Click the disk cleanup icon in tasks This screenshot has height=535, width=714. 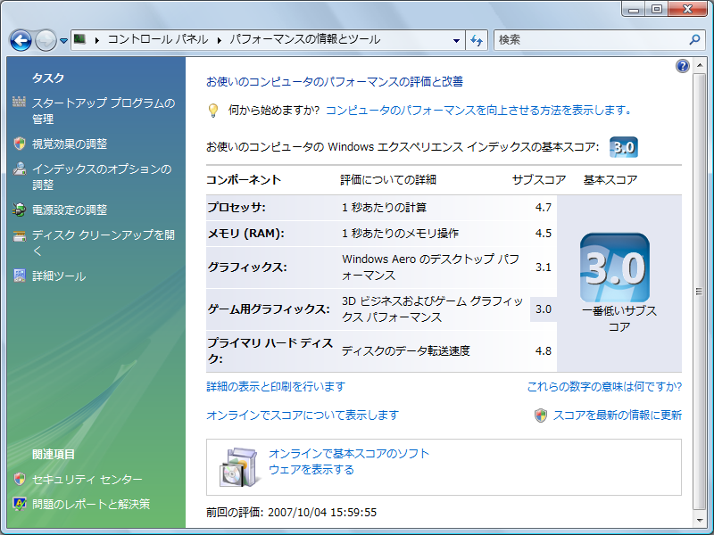point(19,235)
